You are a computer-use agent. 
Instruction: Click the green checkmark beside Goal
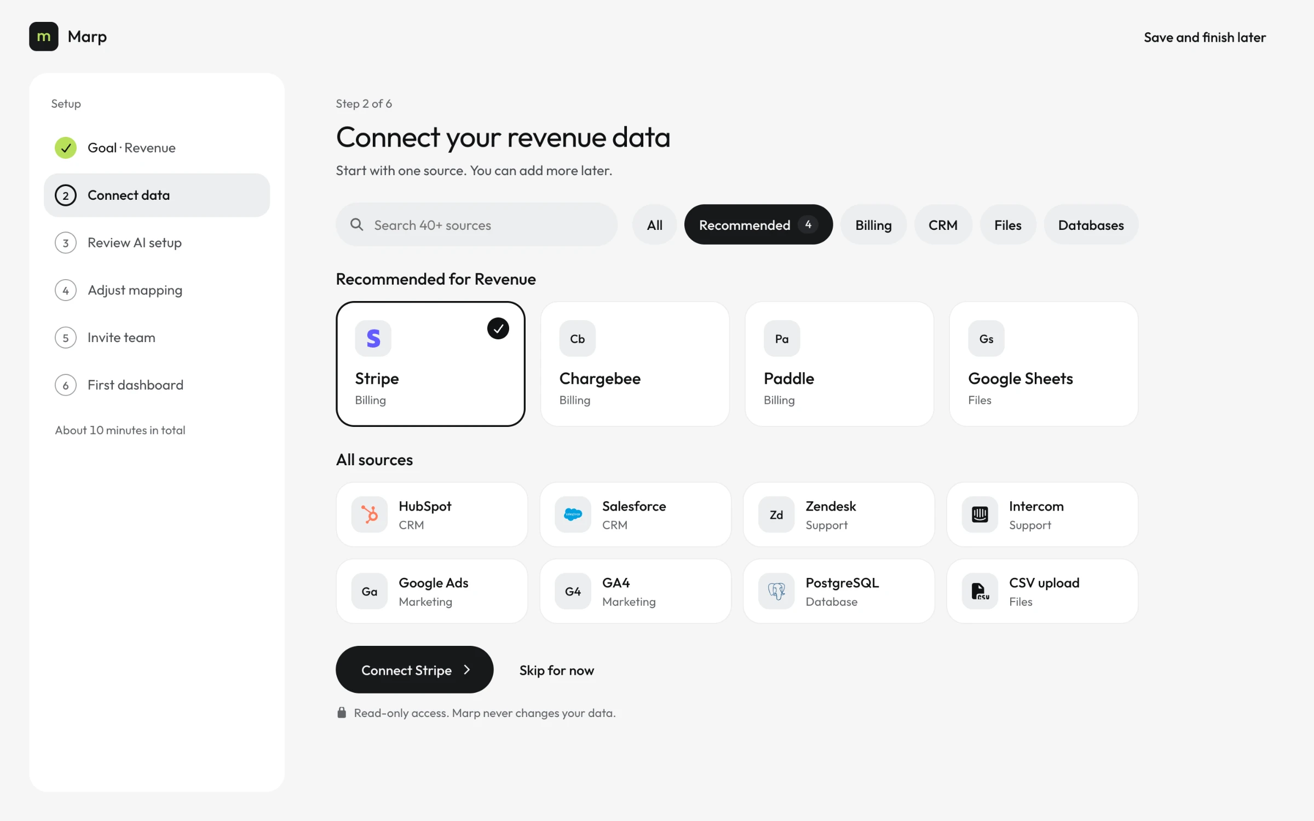tap(66, 148)
